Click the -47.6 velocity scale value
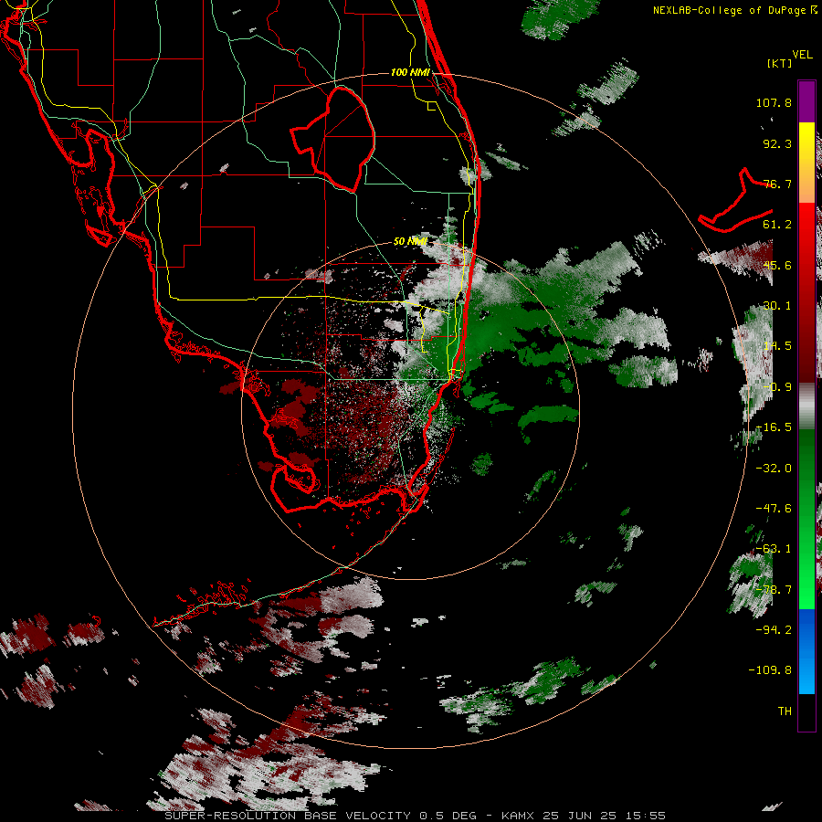The height and width of the screenshot is (822, 822). tap(774, 509)
